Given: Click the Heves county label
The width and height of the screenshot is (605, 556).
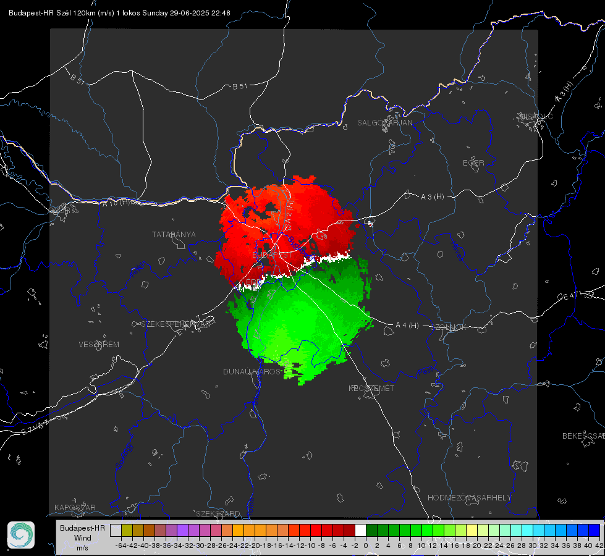Looking at the screenshot, I should pyautogui.click(x=457, y=251).
